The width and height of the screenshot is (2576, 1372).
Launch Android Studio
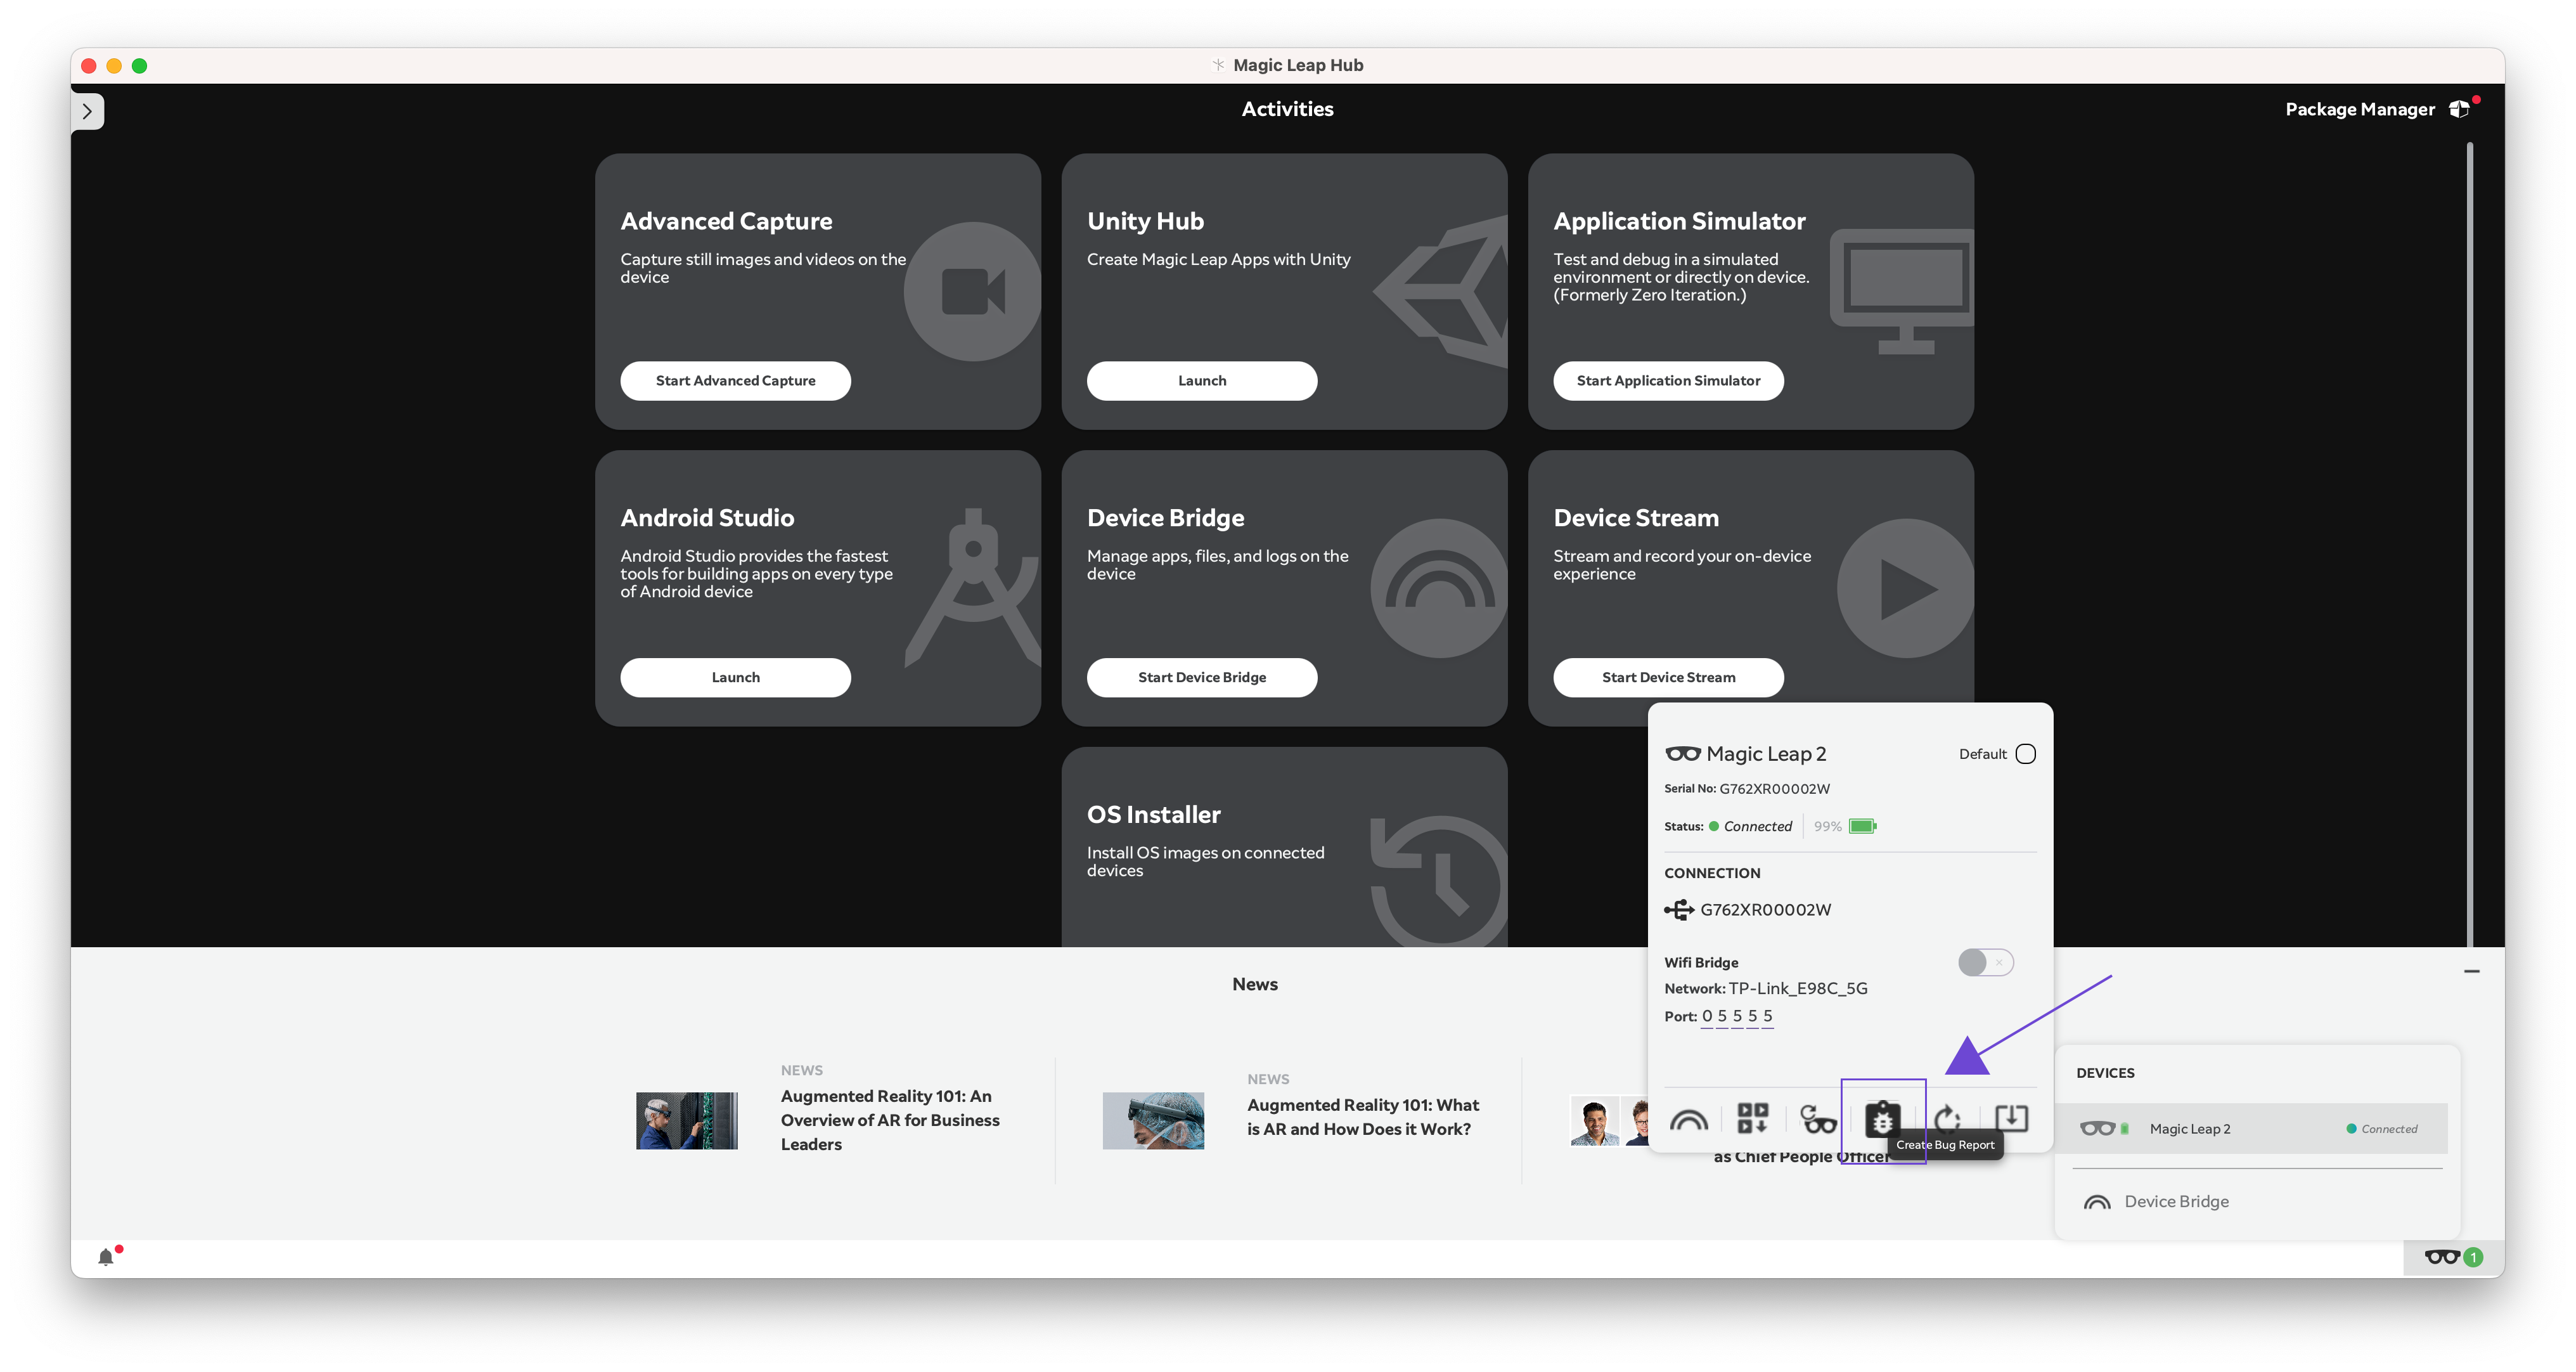pos(735,677)
